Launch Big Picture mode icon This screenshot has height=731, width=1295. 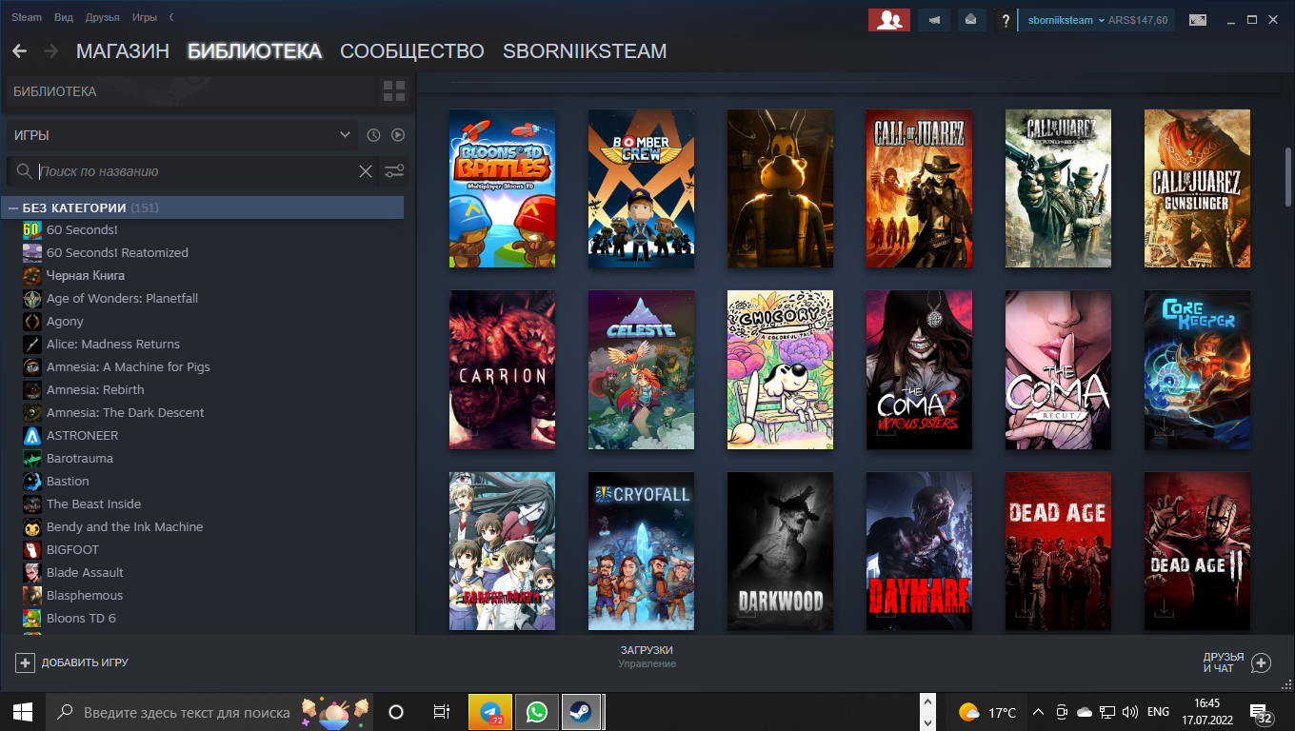[x=1198, y=20]
